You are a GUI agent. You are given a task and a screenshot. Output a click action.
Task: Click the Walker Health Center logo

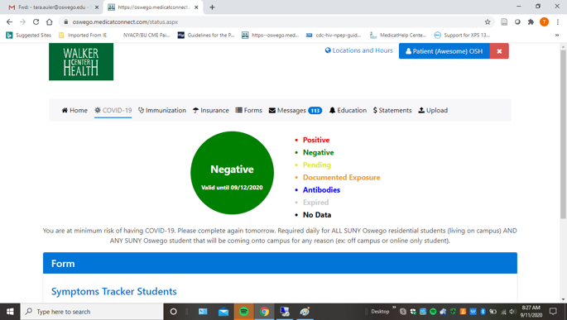tap(81, 61)
